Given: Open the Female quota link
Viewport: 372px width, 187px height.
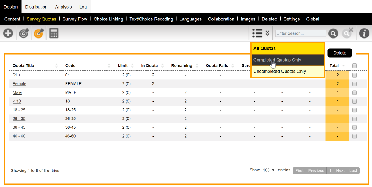Looking at the screenshot, I should 19,84.
